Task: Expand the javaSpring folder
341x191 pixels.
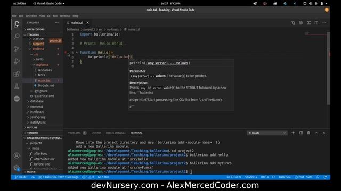Action: click(38, 117)
